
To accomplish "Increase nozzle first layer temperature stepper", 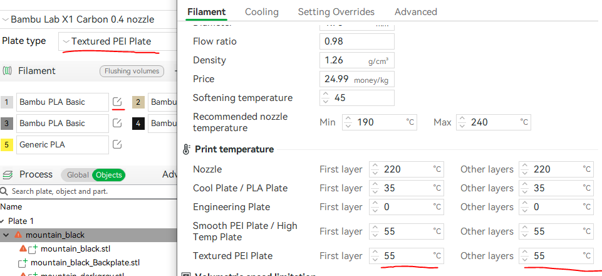I will point(375,166).
